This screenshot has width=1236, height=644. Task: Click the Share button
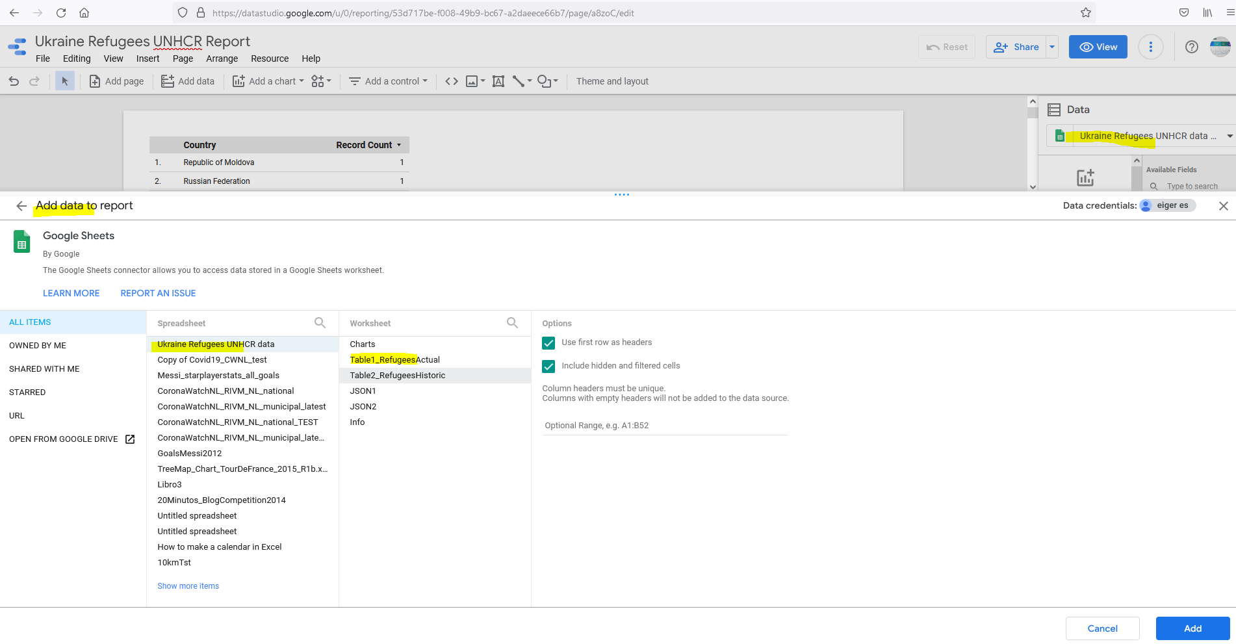[1016, 47]
